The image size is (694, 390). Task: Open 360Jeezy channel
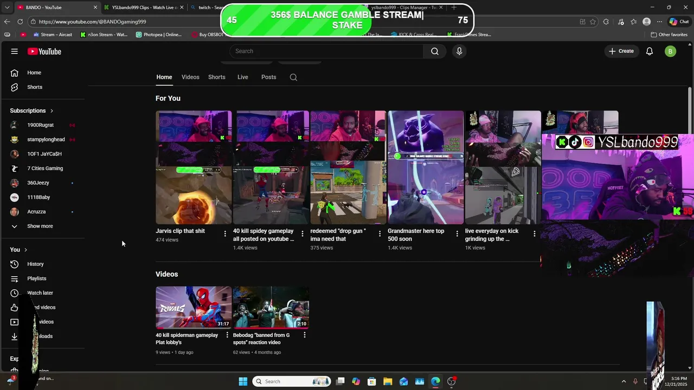point(43,183)
